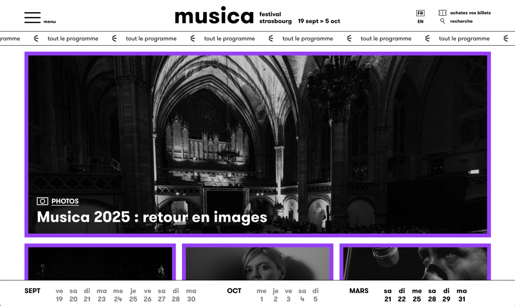Select 'menu' label in header
515x306 pixels.
[49, 22]
